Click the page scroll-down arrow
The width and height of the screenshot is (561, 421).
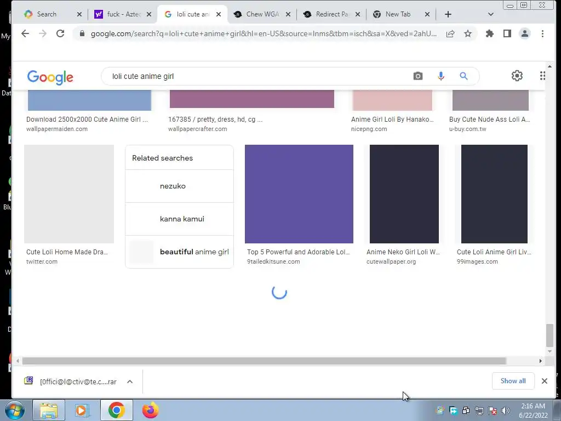[x=550, y=352]
